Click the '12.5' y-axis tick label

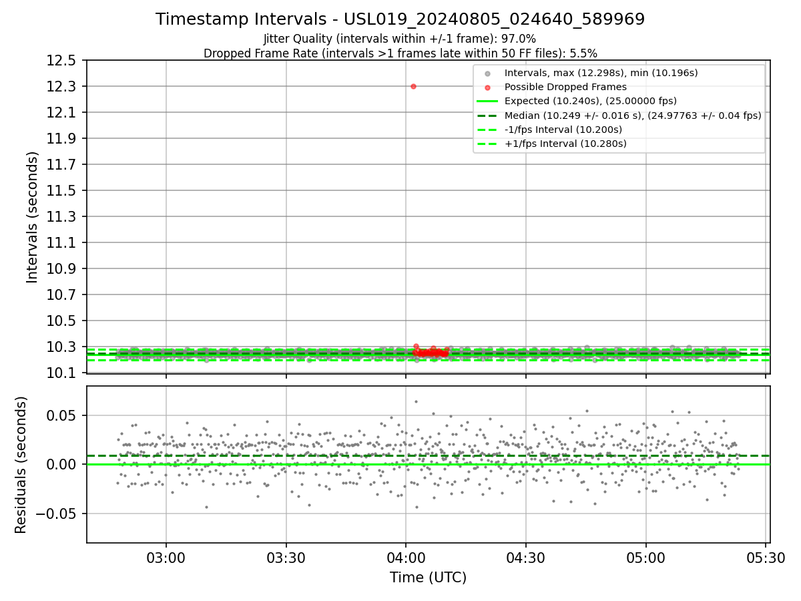tap(61, 61)
